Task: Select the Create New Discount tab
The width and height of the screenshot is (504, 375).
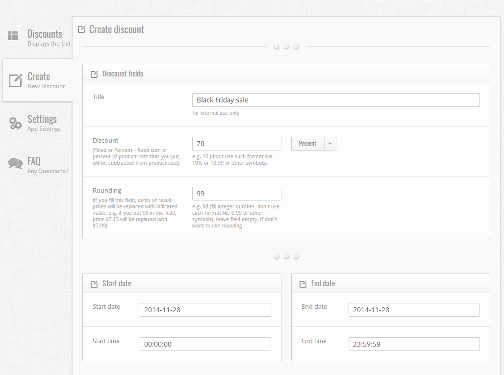Action: click(45, 80)
